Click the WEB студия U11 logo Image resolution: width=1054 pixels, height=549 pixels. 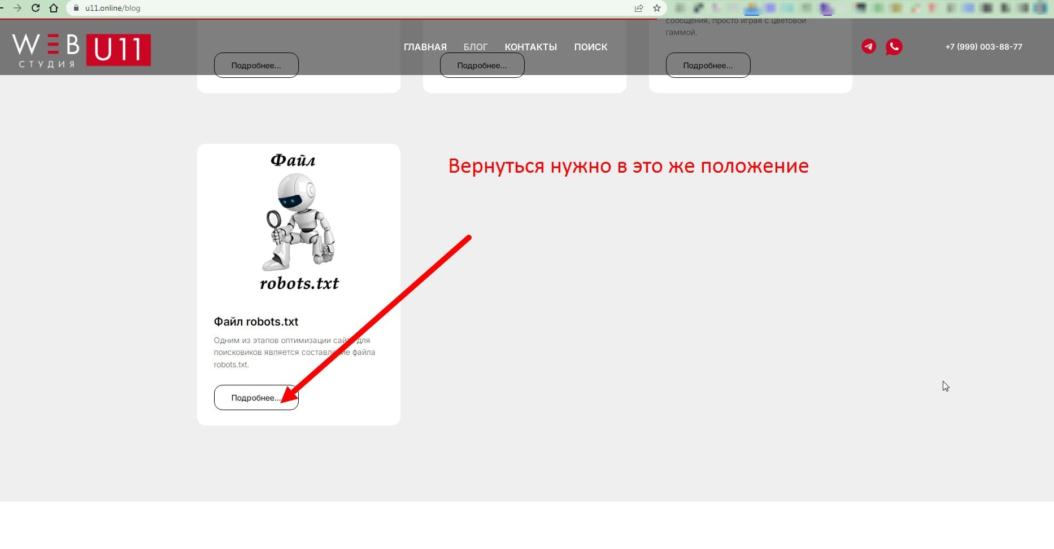(x=81, y=50)
